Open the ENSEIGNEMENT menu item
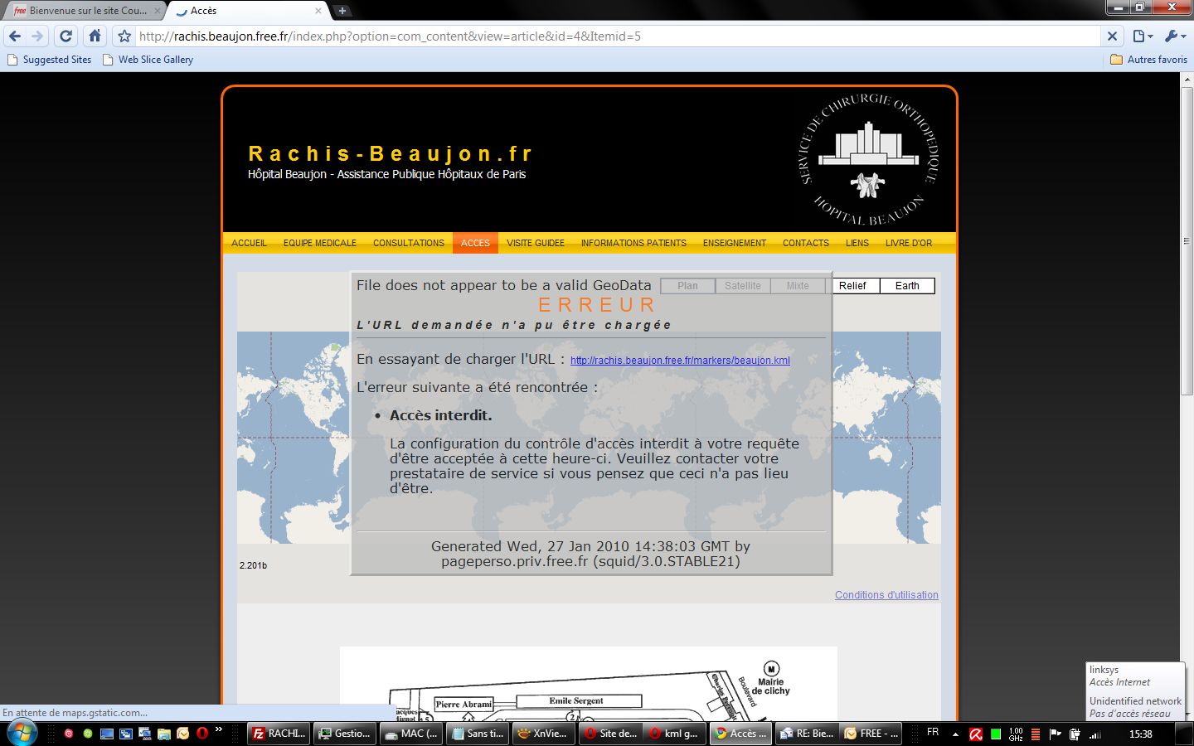Viewport: 1194px width, 746px height. (735, 243)
